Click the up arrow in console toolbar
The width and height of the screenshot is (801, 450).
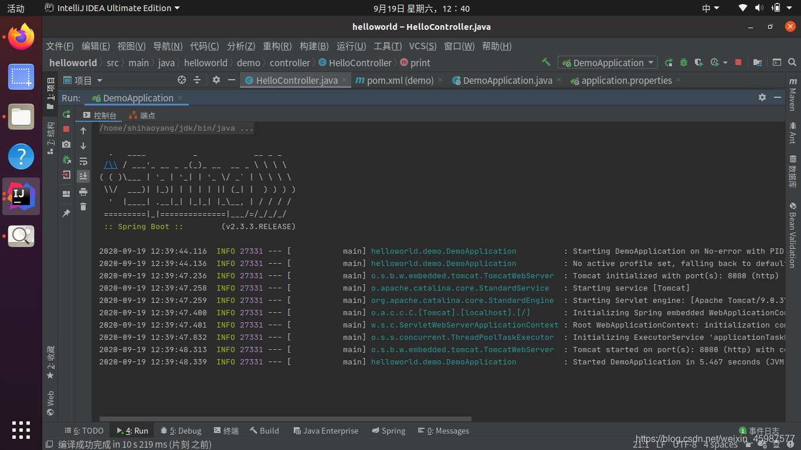tap(83, 131)
